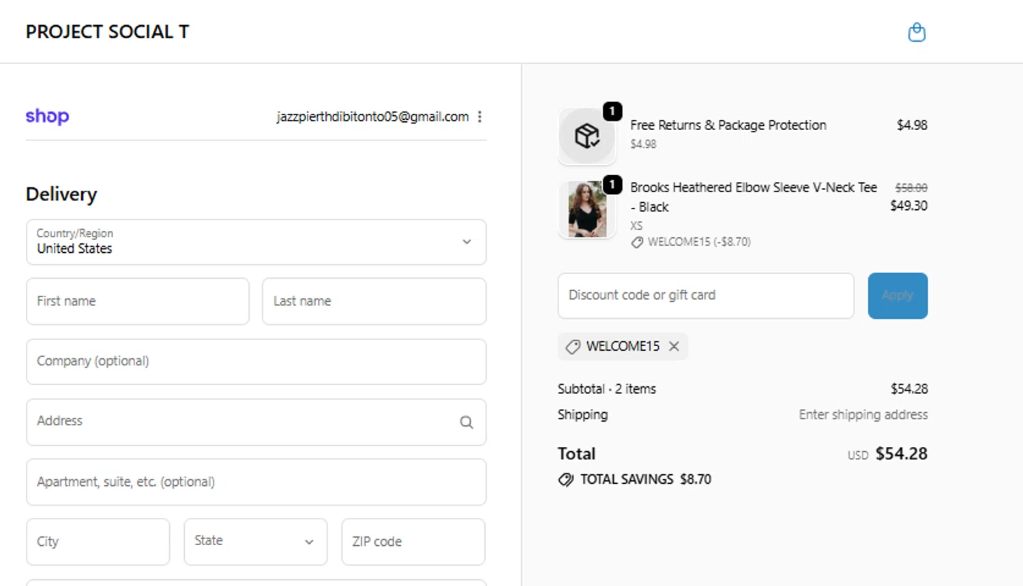This screenshot has height=586, width=1023.
Task: Click the Enter shipping address text
Action: coord(863,415)
